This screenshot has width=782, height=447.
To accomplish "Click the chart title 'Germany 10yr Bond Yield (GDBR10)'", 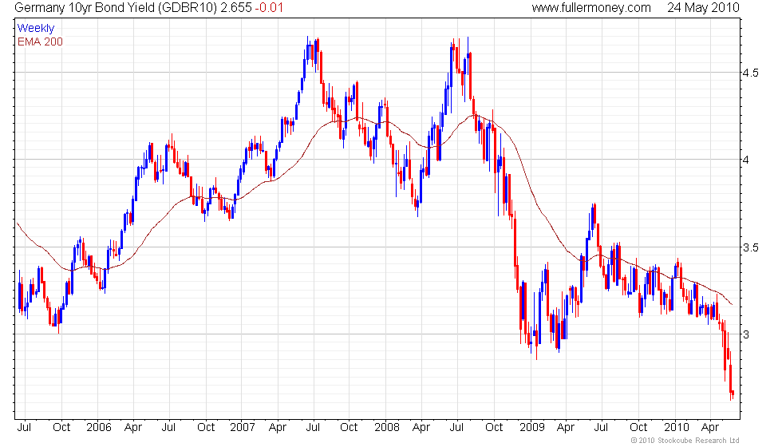I will [116, 7].
